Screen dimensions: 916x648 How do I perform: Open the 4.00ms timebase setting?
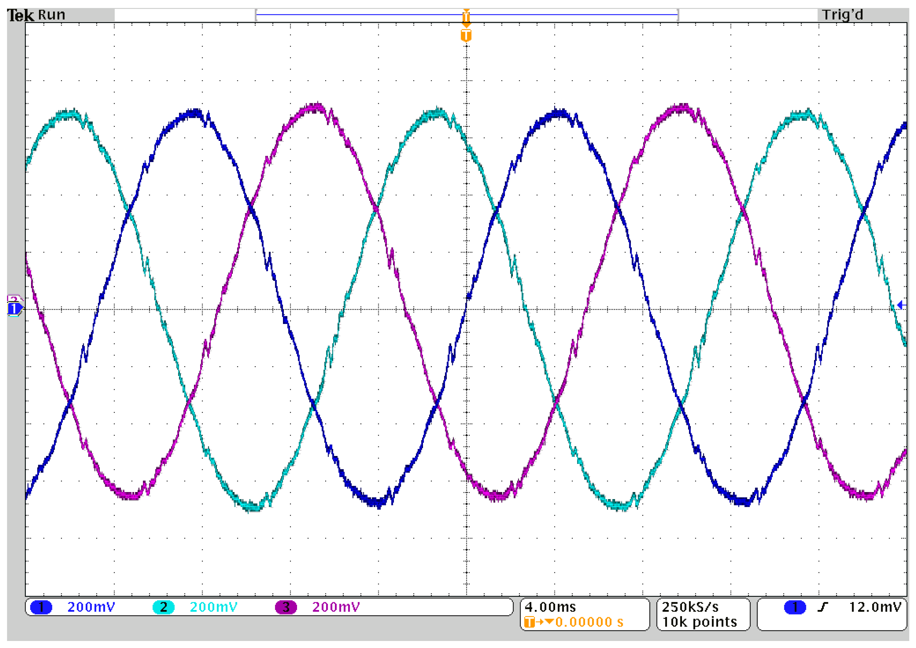click(550, 607)
